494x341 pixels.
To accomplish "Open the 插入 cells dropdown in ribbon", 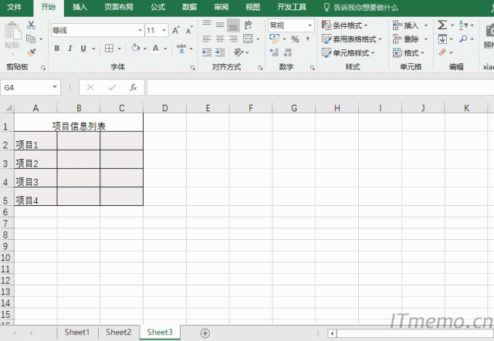I will 426,25.
